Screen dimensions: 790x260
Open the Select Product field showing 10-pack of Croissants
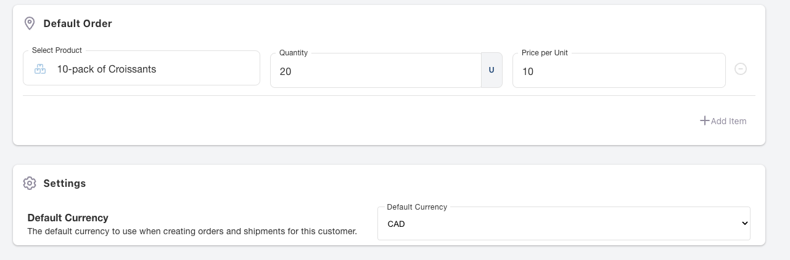[x=148, y=69]
